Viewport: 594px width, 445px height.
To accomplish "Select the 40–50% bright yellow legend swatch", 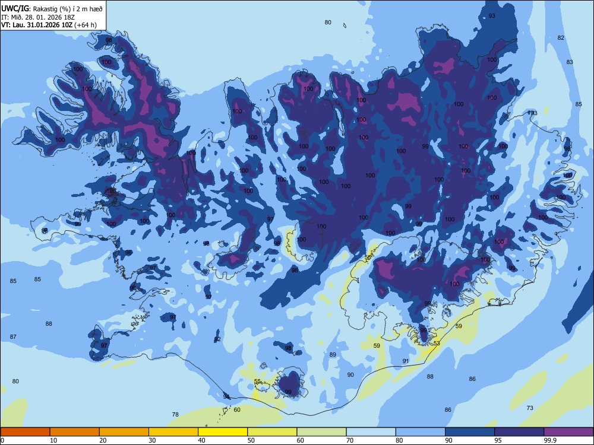I will tap(223, 432).
